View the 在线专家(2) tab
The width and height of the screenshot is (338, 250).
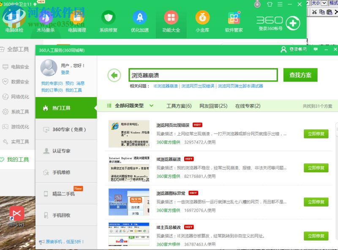point(248,106)
